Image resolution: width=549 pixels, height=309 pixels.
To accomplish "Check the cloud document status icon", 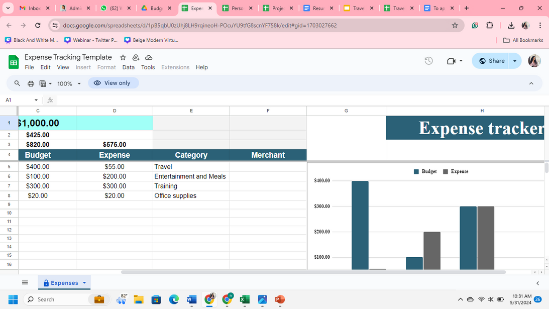I will (149, 58).
